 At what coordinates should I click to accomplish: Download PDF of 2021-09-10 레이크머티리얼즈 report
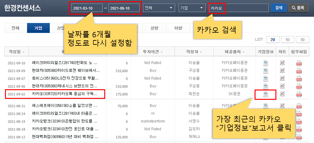point(299,63)
